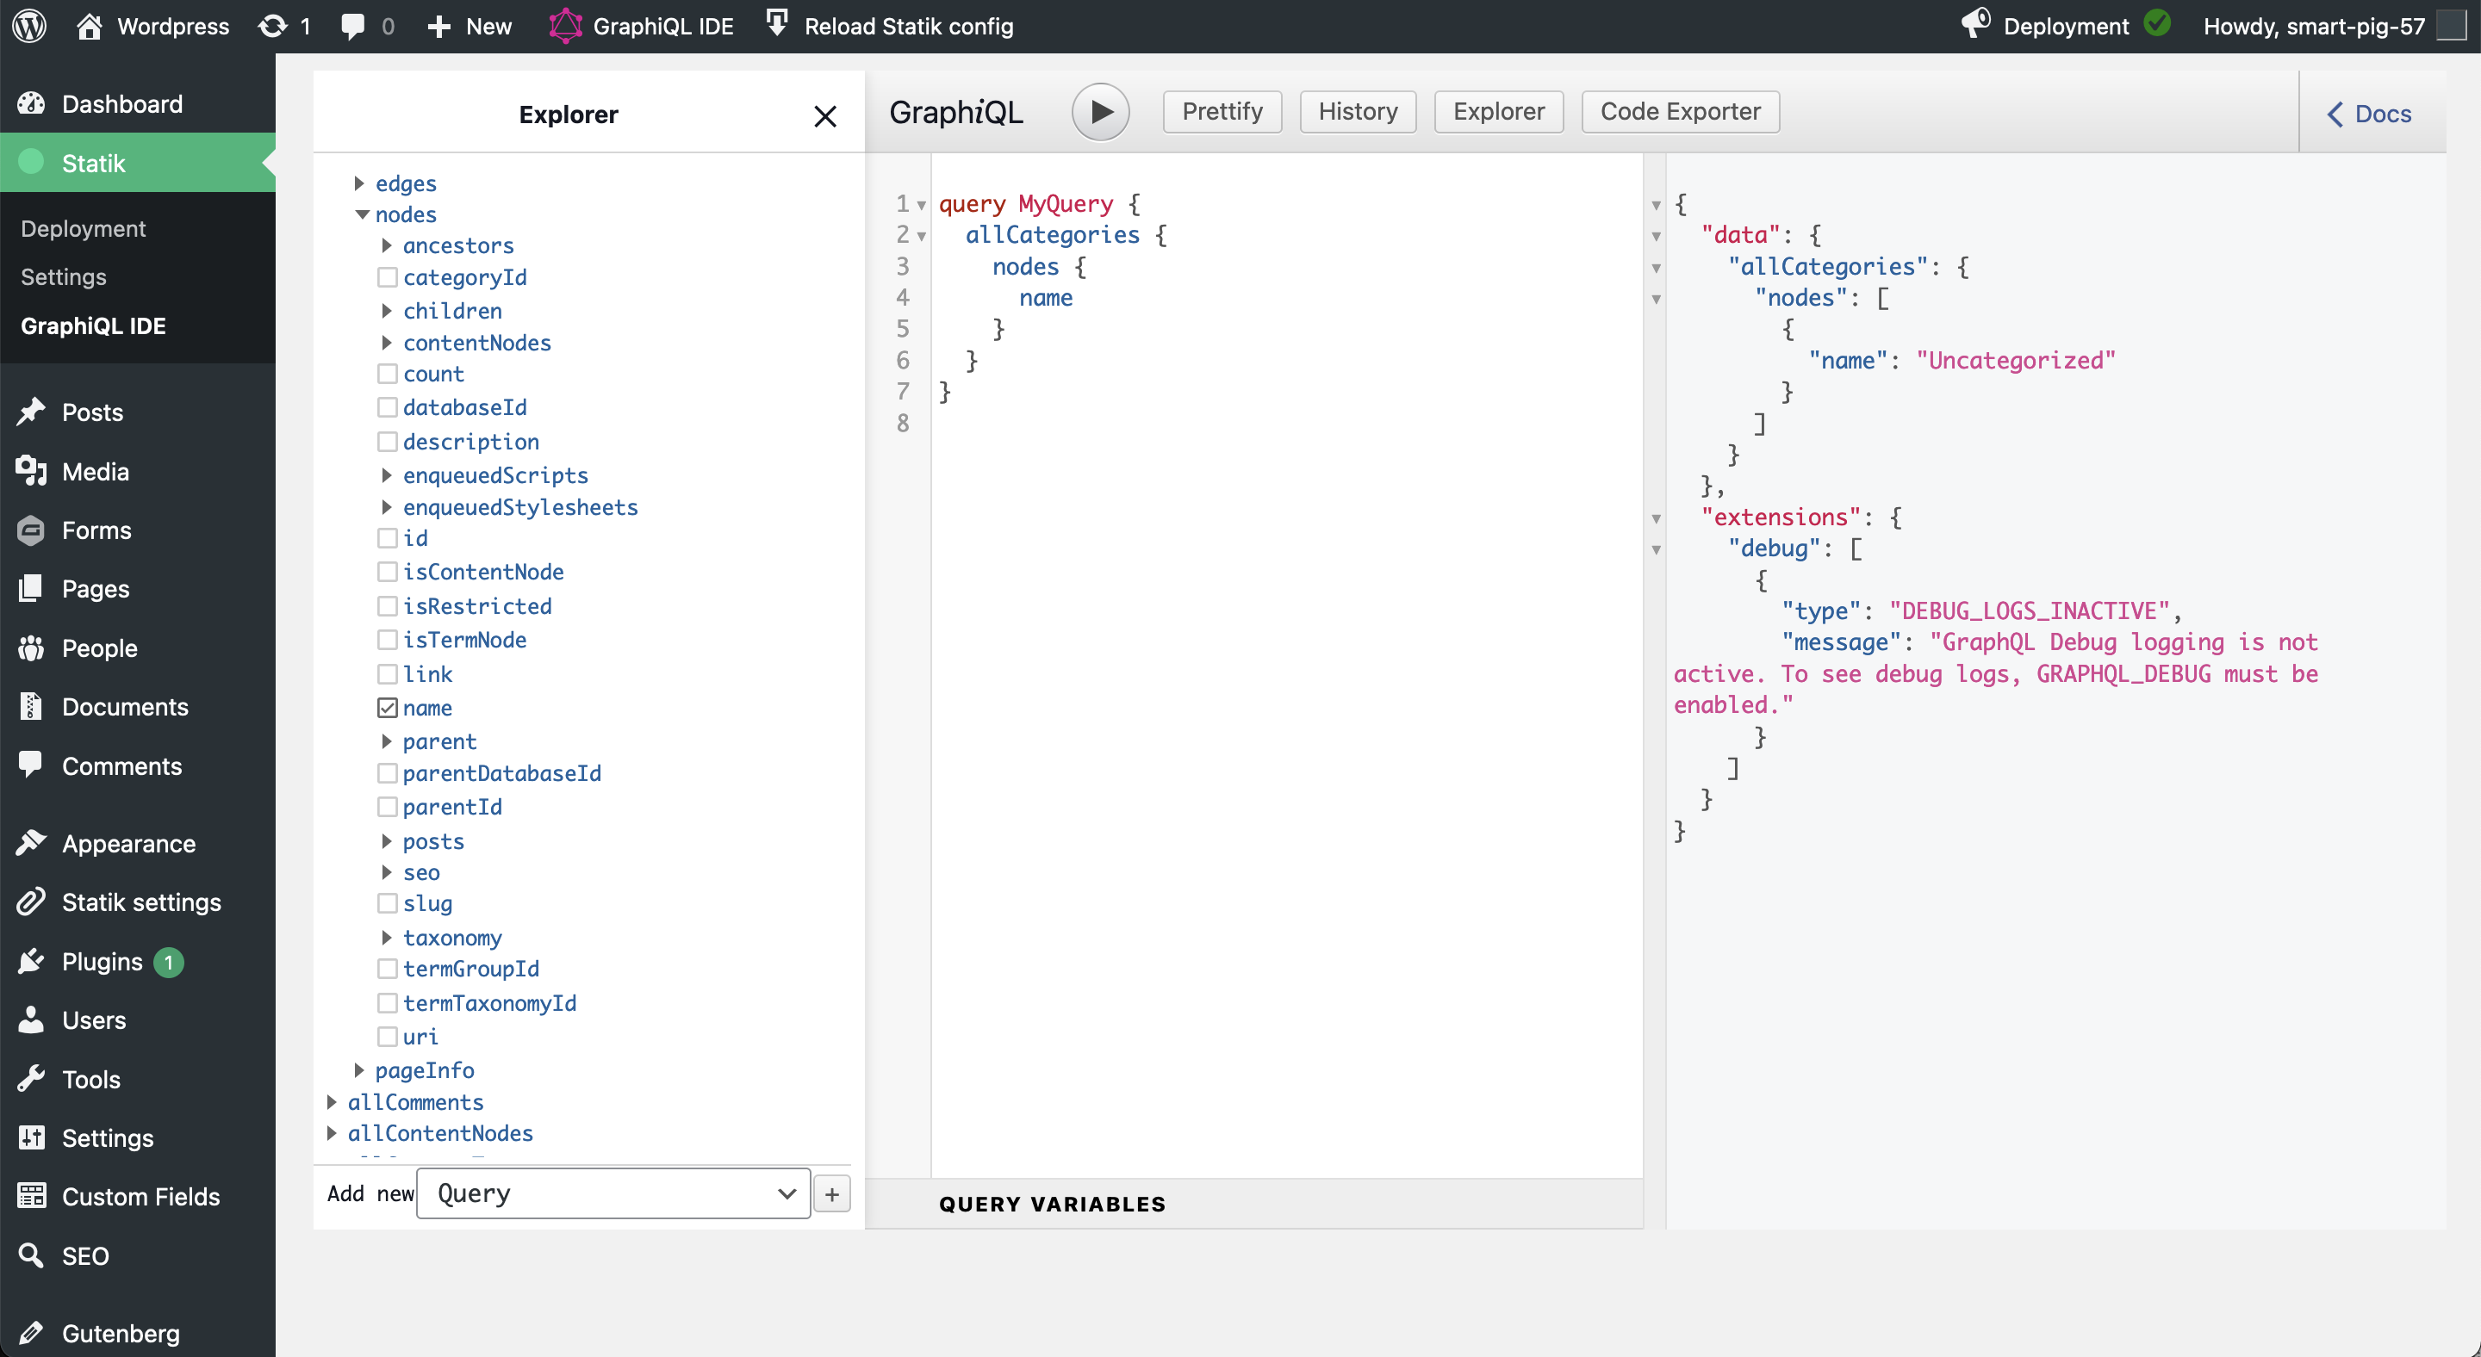Click the Reload Statik config icon
Viewport: 2481px width, 1357px height.
click(x=773, y=25)
